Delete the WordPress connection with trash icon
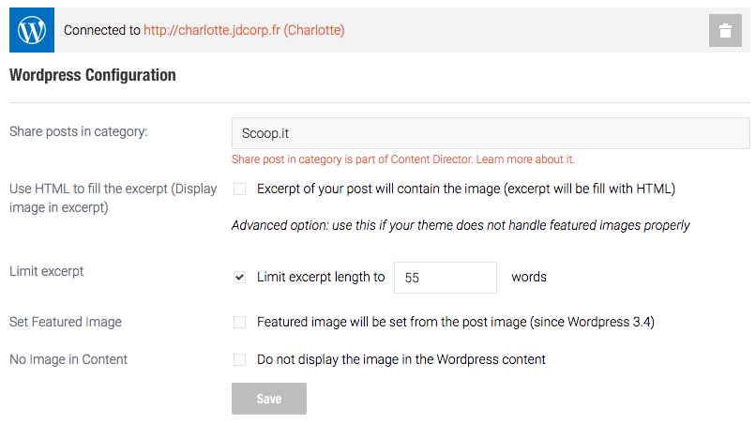 pos(725,30)
